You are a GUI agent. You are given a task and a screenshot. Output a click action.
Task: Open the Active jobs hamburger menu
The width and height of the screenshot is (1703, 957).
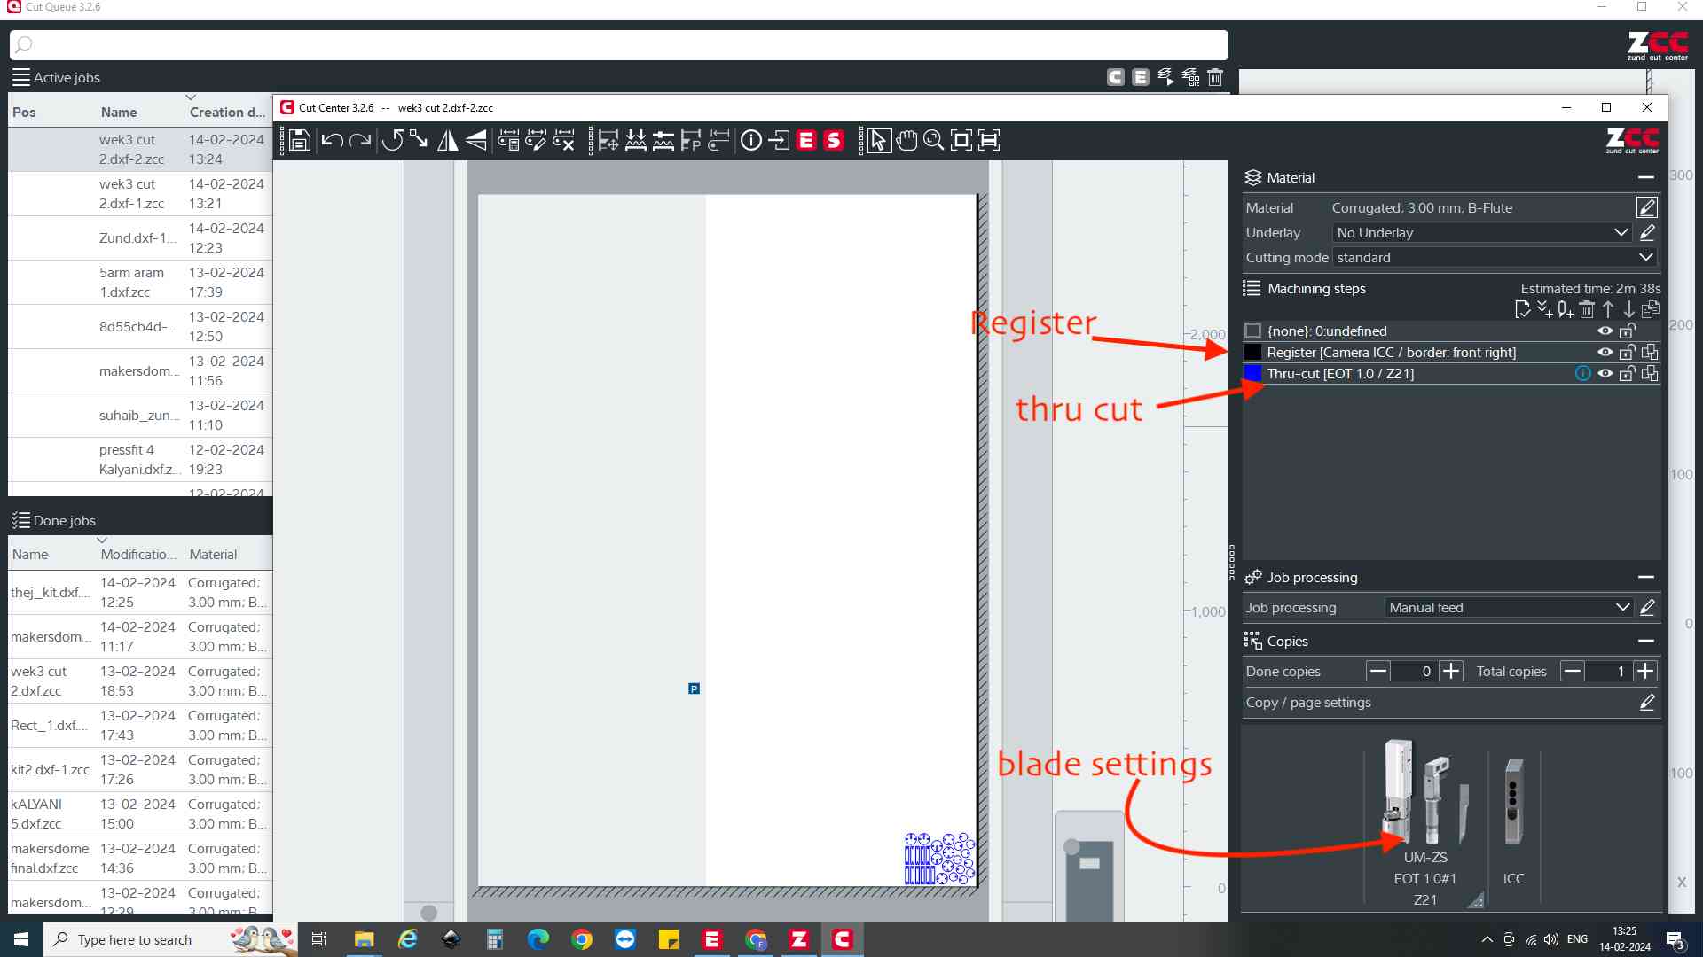click(x=21, y=77)
